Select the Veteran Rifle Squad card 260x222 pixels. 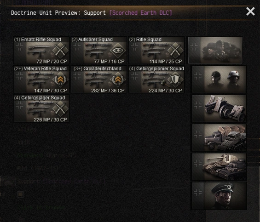[x=41, y=80]
